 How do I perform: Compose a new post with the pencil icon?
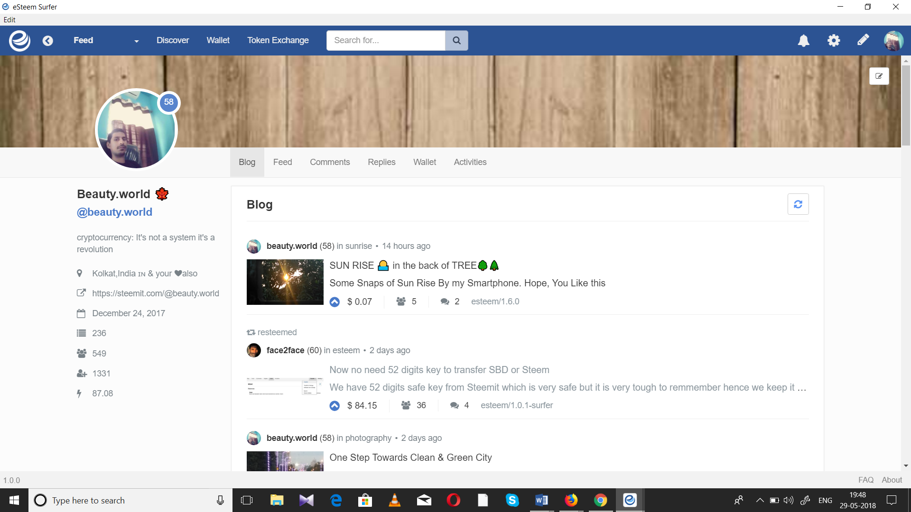(x=864, y=40)
